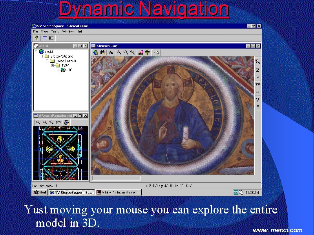Click the empty field below the fresco view
Viewport: 314px width, 235px height.
(116, 178)
